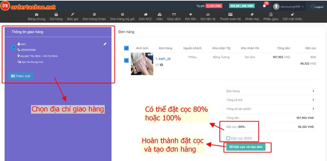Click the 3,780 VNĐ exchange rate badge

214,6
